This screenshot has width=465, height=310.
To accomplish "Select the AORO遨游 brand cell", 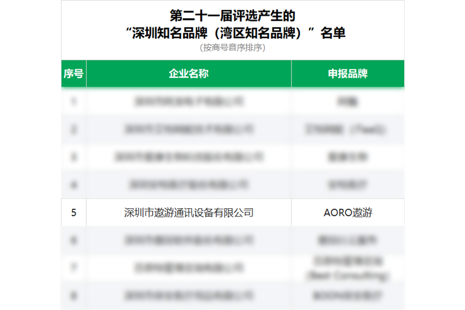I will tap(348, 212).
